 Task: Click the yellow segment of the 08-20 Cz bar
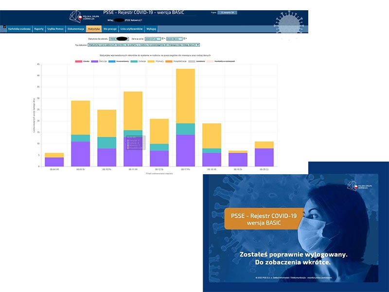click(264, 145)
